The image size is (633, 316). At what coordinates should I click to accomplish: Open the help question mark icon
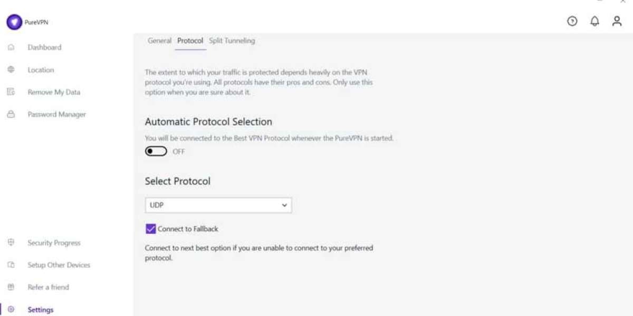572,21
